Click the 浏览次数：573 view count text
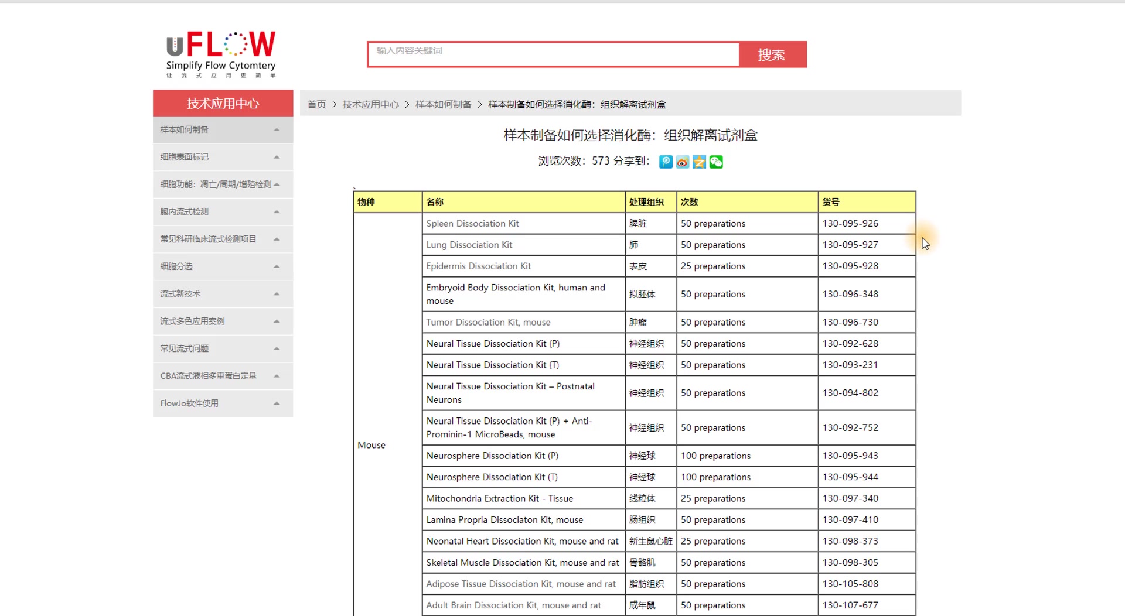 tap(574, 161)
